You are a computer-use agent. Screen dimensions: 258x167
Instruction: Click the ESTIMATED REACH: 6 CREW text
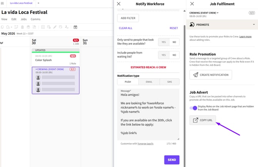pyautogui.click(x=148, y=67)
